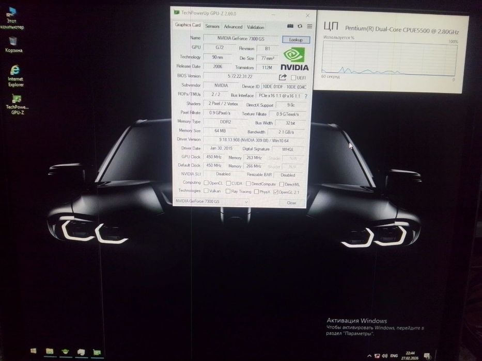Open File Explorer from the taskbar
The width and height of the screenshot is (482, 361).
pyautogui.click(x=50, y=351)
